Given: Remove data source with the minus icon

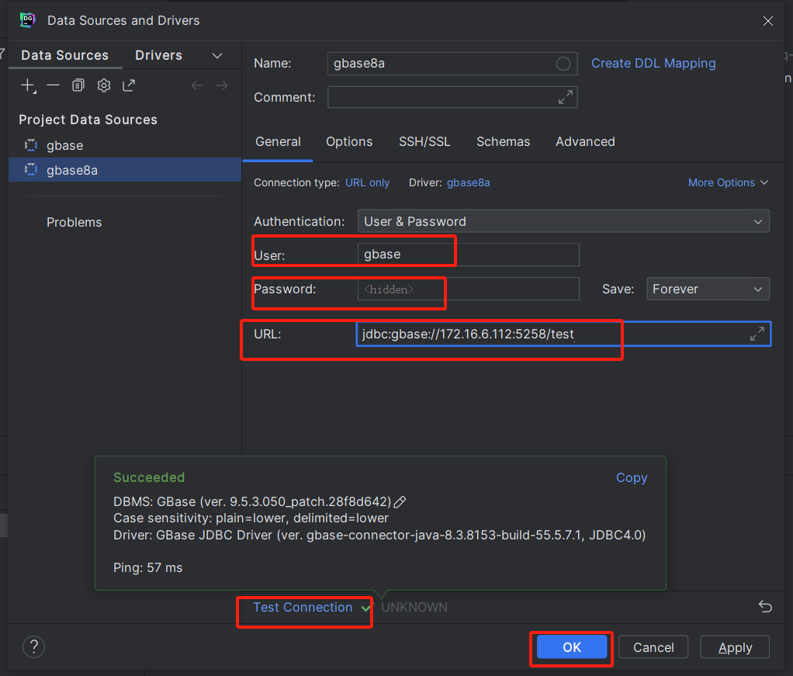Looking at the screenshot, I should click(53, 85).
